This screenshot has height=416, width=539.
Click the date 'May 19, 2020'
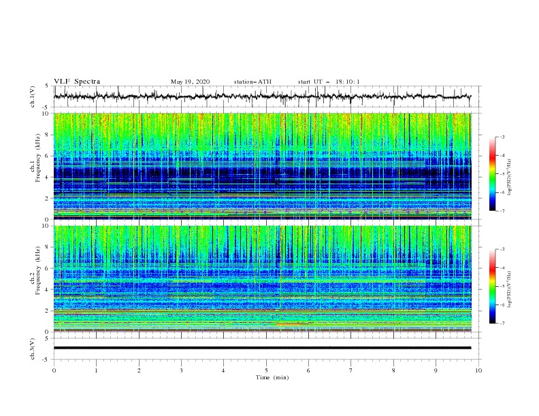pyautogui.click(x=190, y=82)
